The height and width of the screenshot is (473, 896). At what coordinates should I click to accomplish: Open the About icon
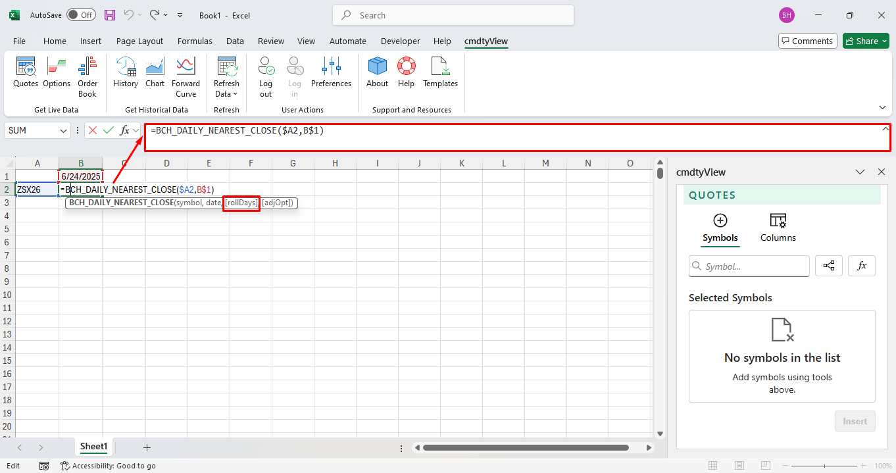pyautogui.click(x=377, y=72)
